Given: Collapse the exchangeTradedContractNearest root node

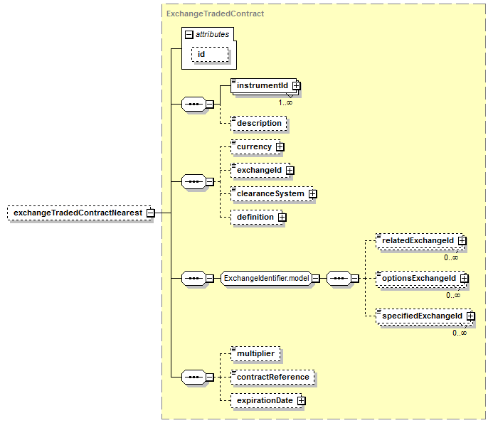Looking at the screenshot, I should pos(151,213).
